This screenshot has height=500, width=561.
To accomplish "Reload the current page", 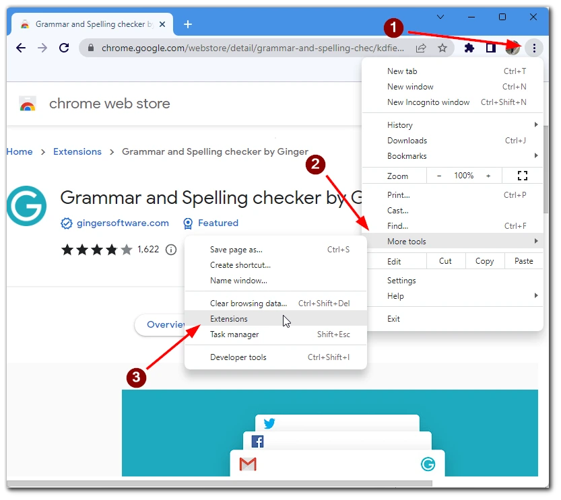I will click(x=64, y=48).
